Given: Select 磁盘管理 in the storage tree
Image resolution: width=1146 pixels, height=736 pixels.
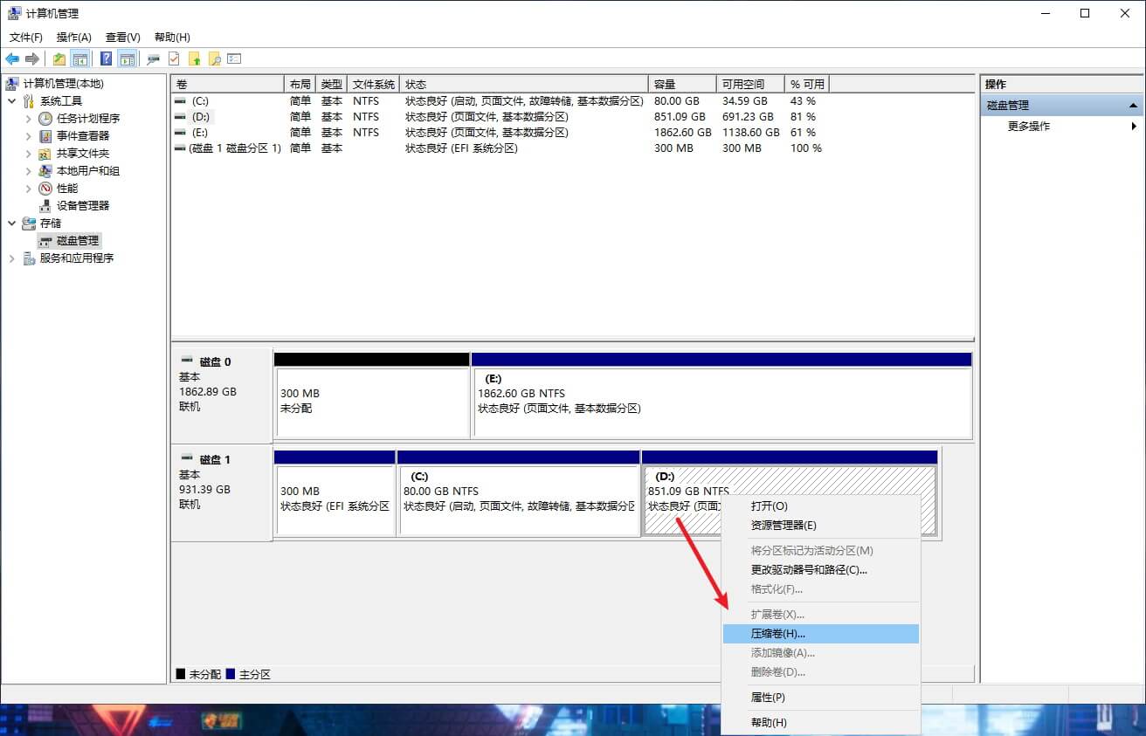Looking at the screenshot, I should [78, 240].
